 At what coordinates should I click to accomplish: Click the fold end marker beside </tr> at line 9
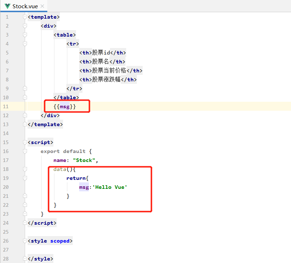coord(25,89)
